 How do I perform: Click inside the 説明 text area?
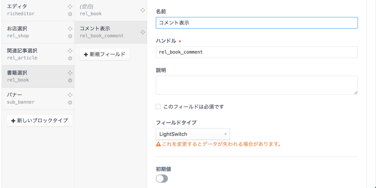coord(257,85)
